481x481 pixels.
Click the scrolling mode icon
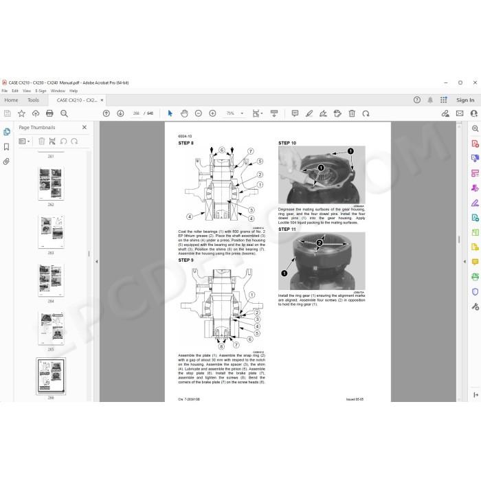pyautogui.click(x=274, y=113)
